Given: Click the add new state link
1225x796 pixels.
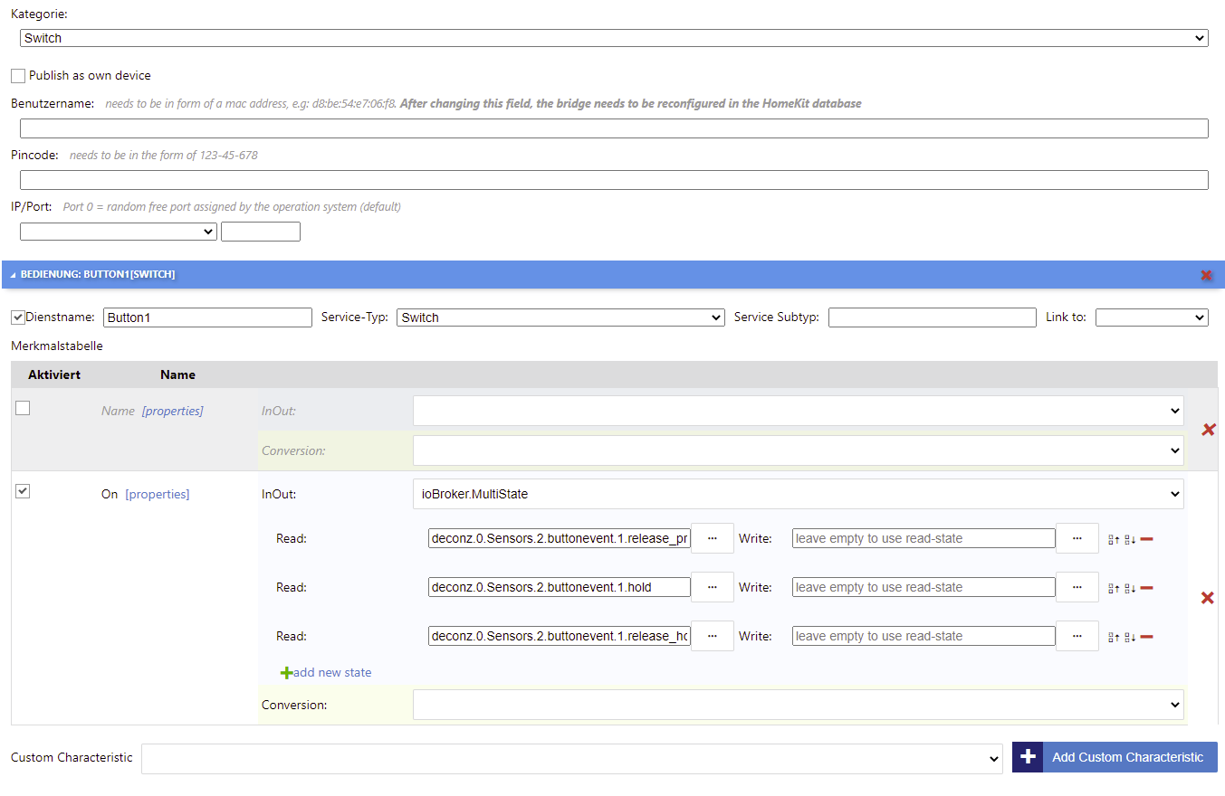Looking at the screenshot, I should point(332,673).
